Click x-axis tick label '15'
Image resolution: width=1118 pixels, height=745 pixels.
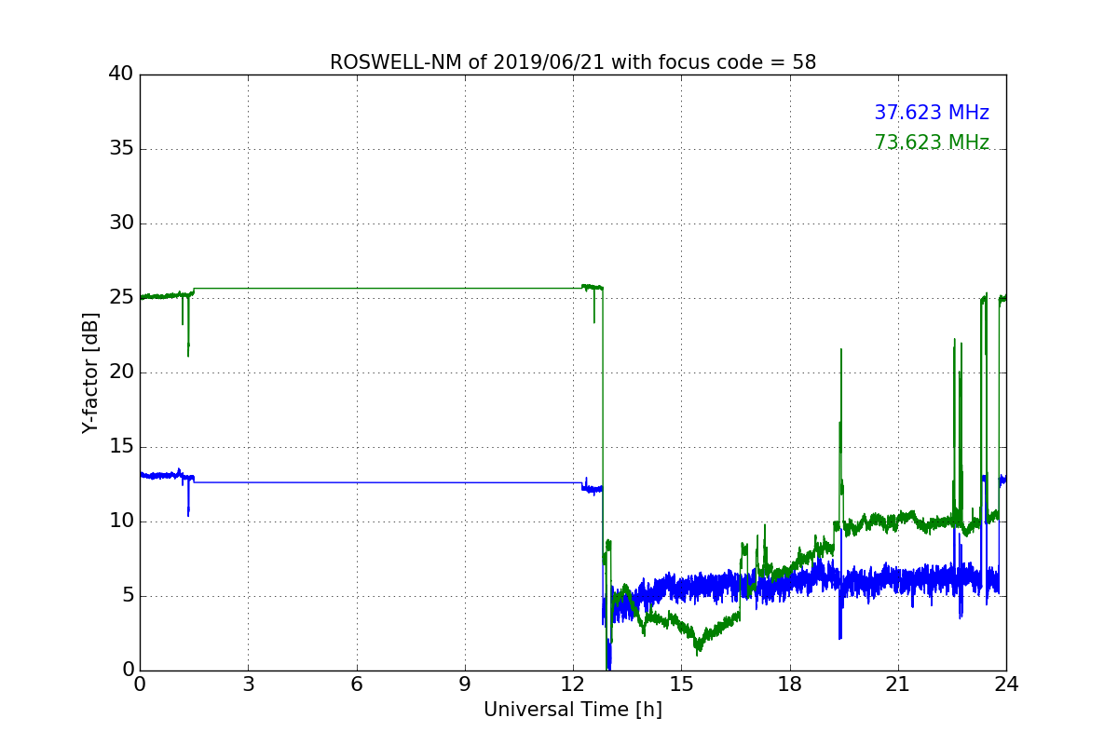[681, 684]
